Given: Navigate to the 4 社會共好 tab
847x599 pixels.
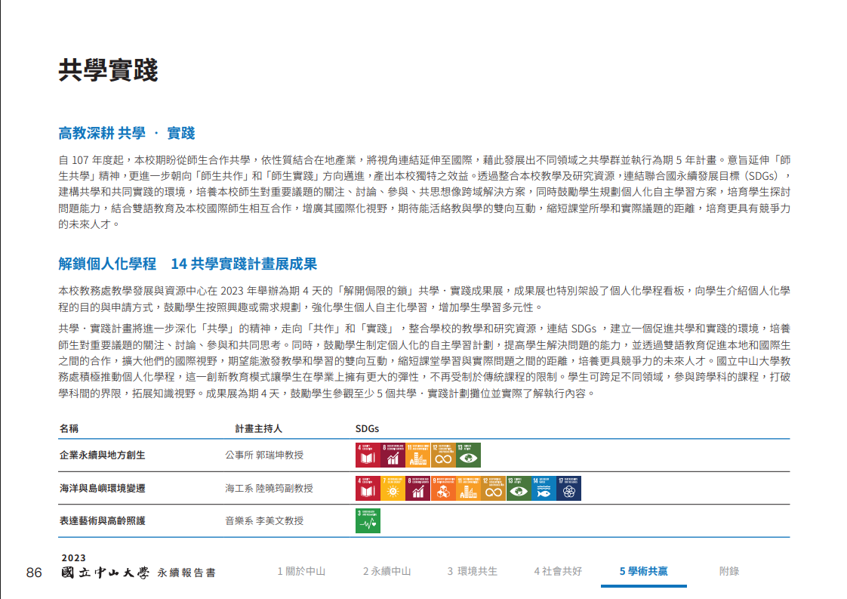Looking at the screenshot, I should coord(558,572).
